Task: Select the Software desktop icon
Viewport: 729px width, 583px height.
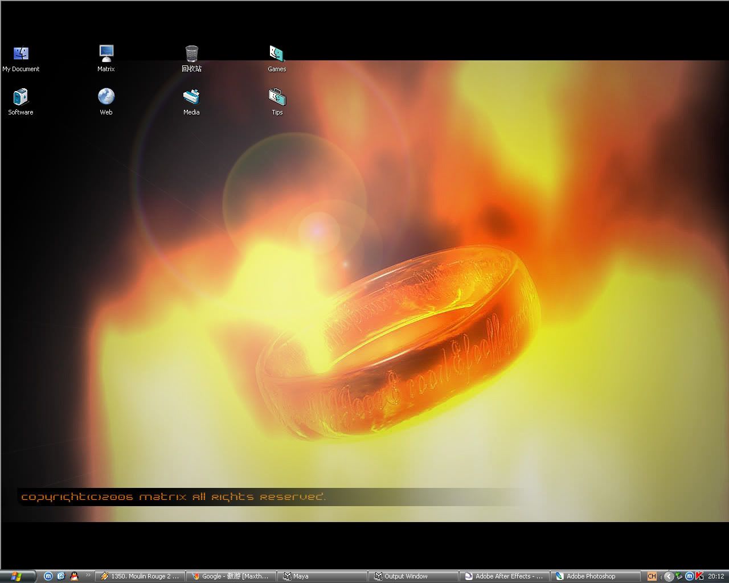Action: [x=21, y=102]
